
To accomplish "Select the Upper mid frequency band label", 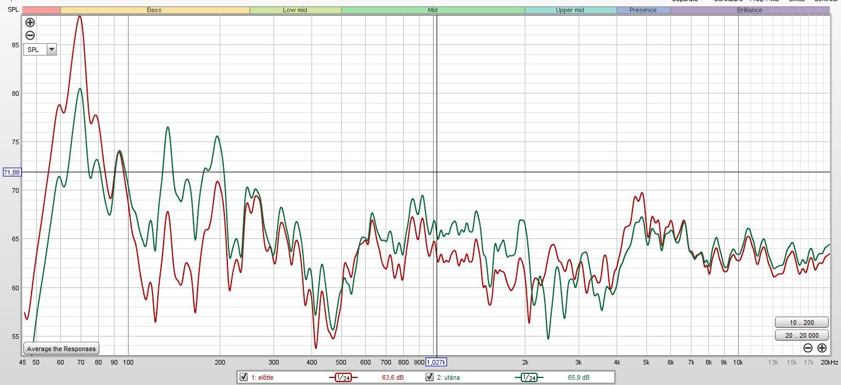I will (x=570, y=10).
